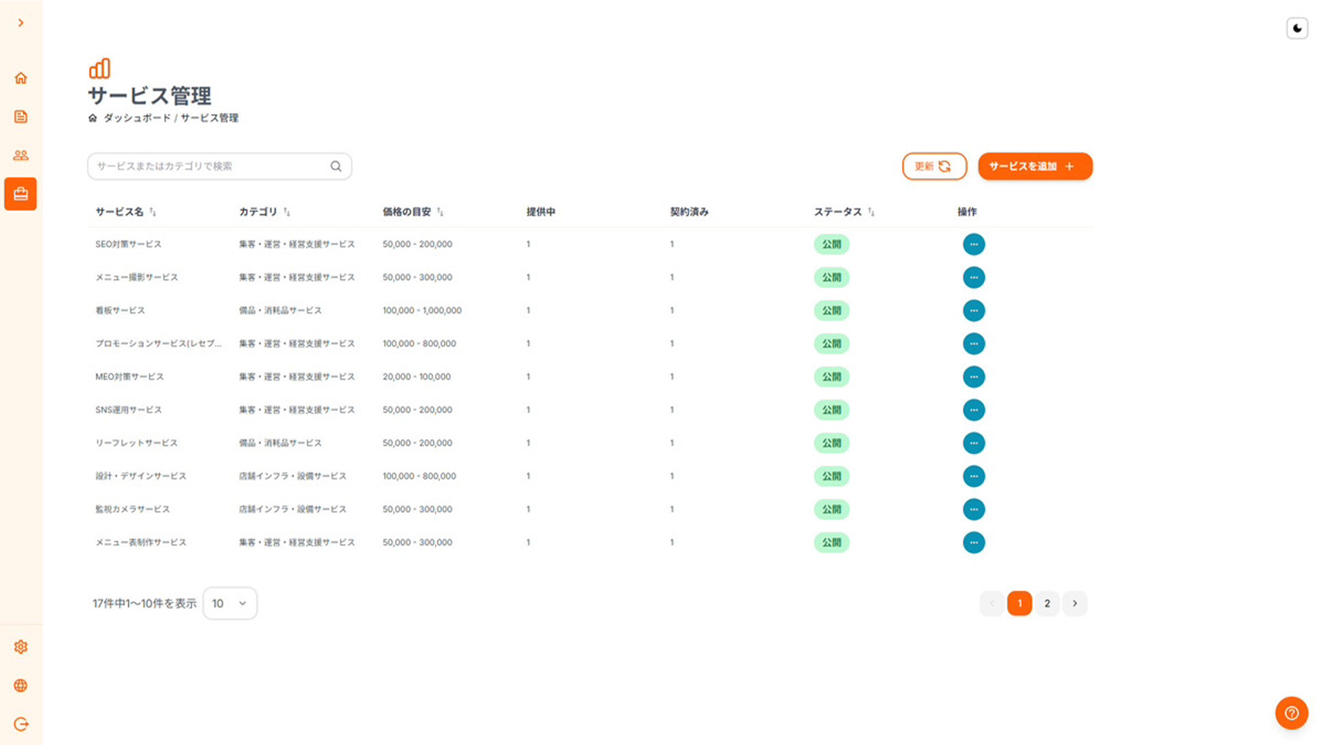
Task: Sort by ステータス column
Action: 871,212
